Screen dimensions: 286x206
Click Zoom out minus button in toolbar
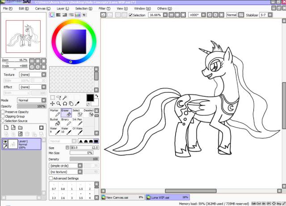(172, 15)
